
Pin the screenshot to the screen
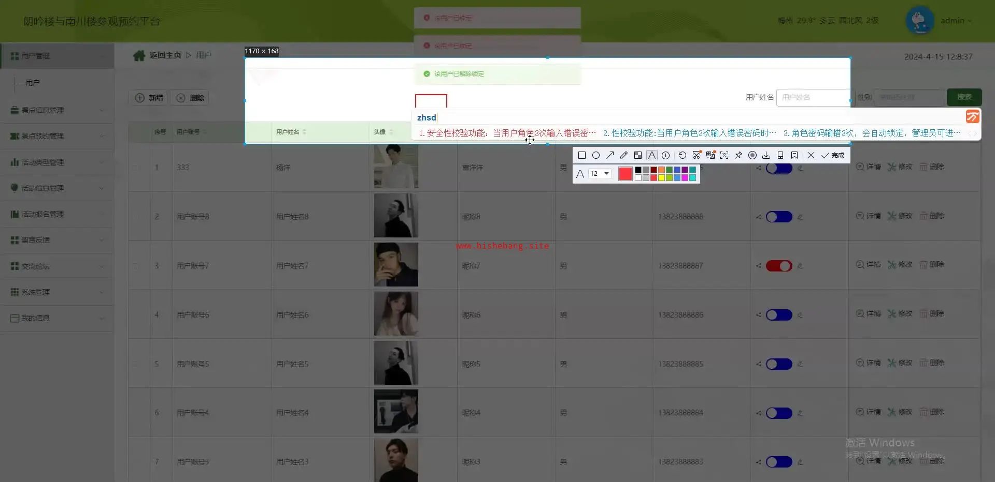tap(738, 155)
